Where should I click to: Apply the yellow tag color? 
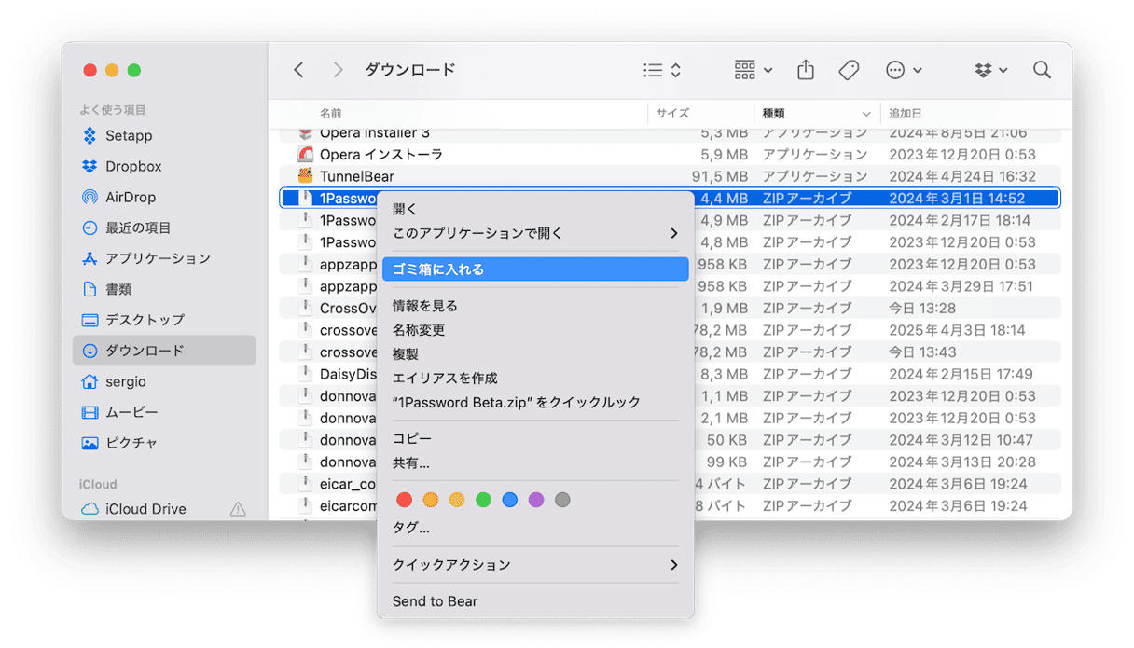[x=457, y=500]
